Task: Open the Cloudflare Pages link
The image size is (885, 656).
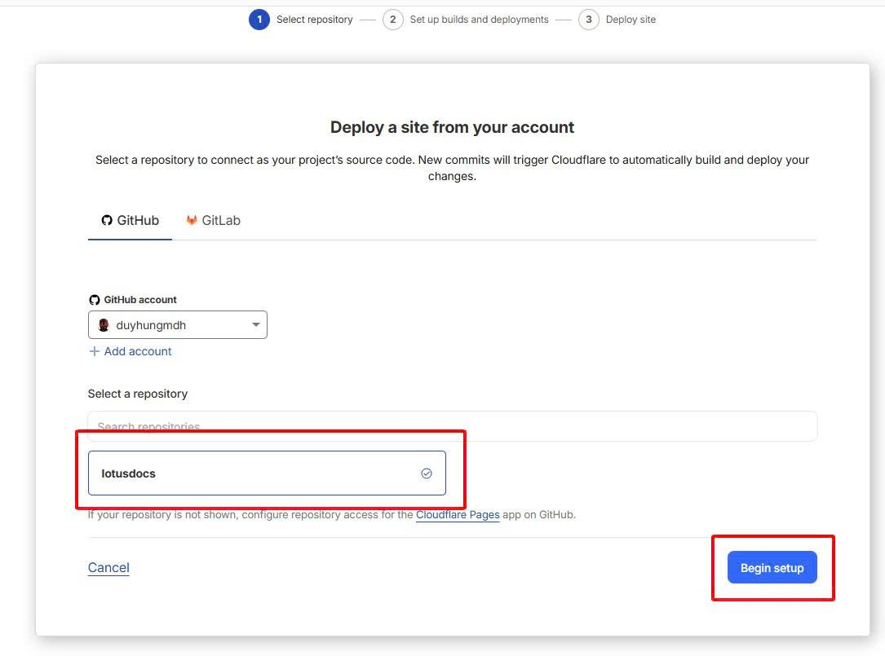Action: click(458, 514)
